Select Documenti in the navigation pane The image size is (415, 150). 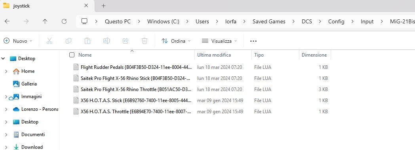tap(33, 135)
